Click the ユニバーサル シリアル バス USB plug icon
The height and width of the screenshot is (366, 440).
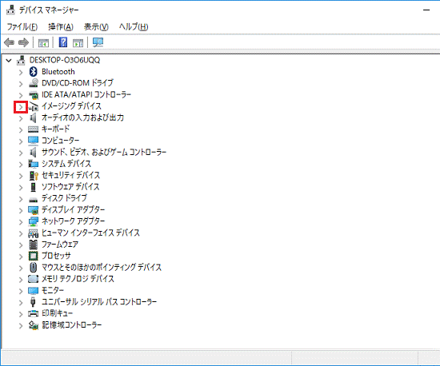33,302
